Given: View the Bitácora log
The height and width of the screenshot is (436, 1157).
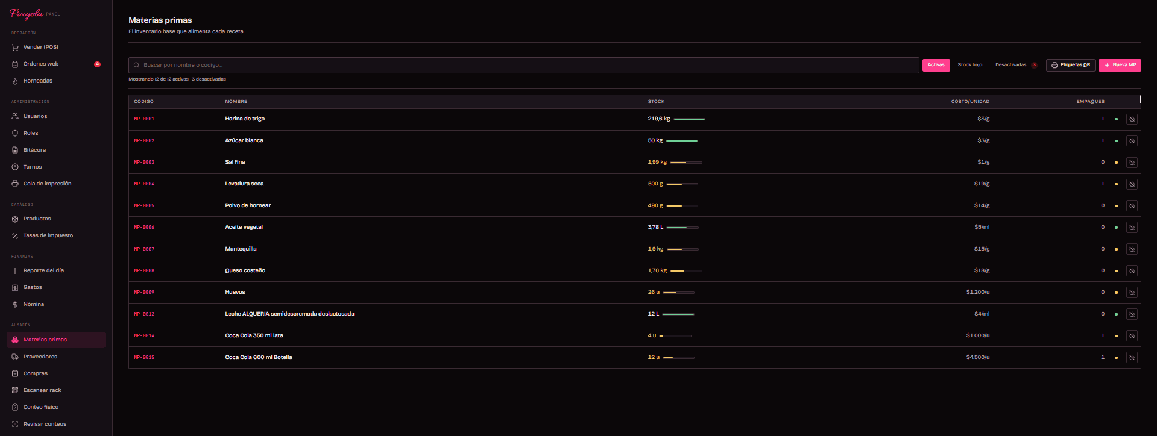Looking at the screenshot, I should point(55,150).
